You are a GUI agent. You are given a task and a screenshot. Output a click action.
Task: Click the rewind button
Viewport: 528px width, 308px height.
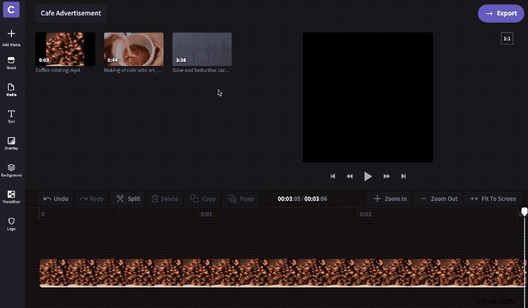pyautogui.click(x=350, y=176)
